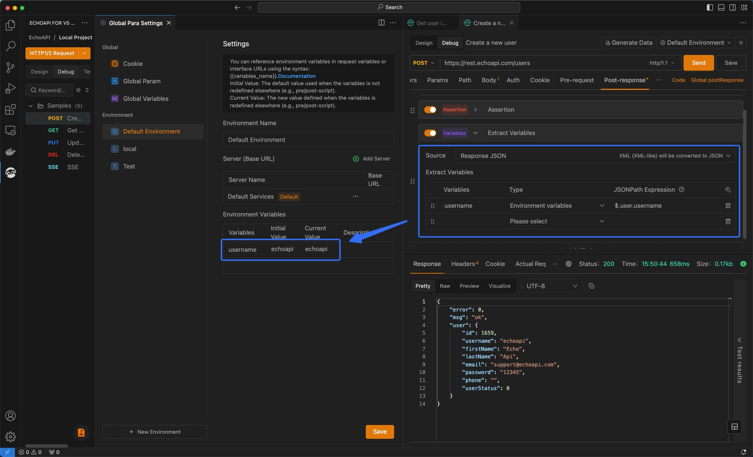753x457 pixels.
Task: Open the orange document icon in sidebar
Action: pyautogui.click(x=81, y=432)
